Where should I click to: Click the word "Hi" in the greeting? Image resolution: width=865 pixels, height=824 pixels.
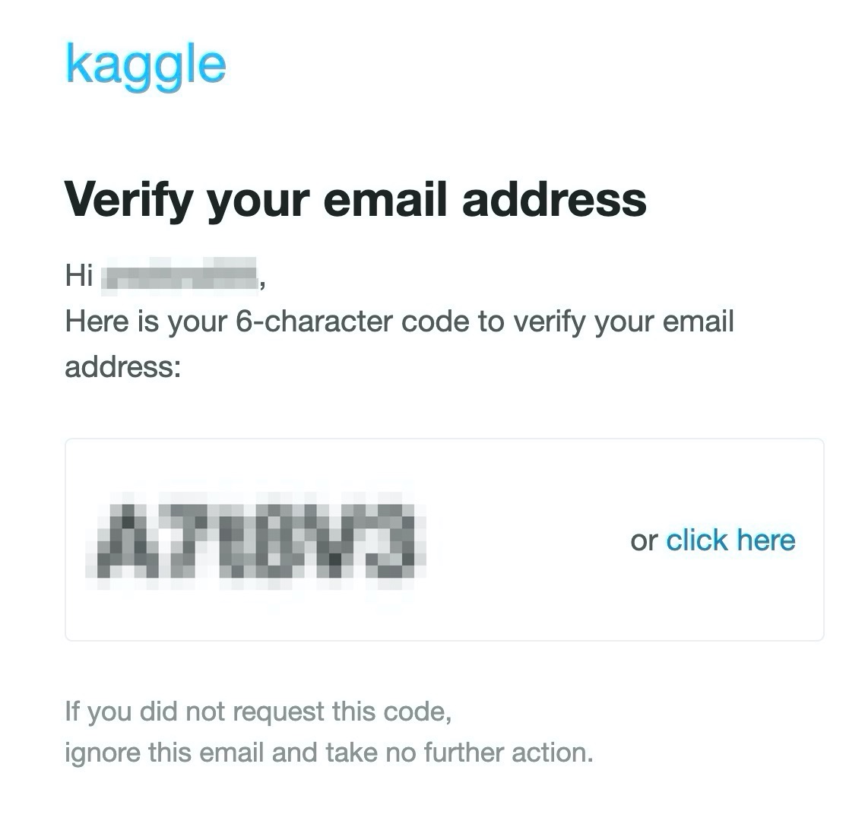[x=79, y=274]
